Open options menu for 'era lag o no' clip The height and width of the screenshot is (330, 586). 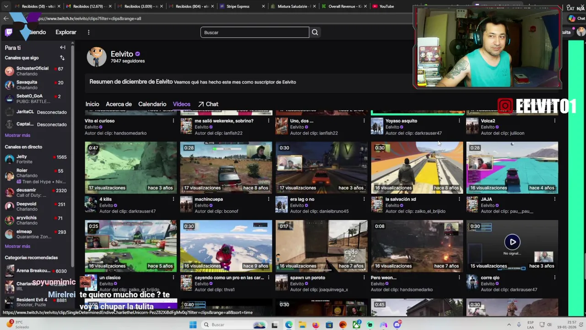(x=364, y=199)
